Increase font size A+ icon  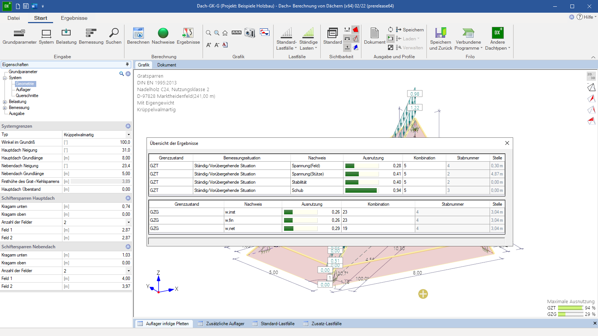(209, 45)
